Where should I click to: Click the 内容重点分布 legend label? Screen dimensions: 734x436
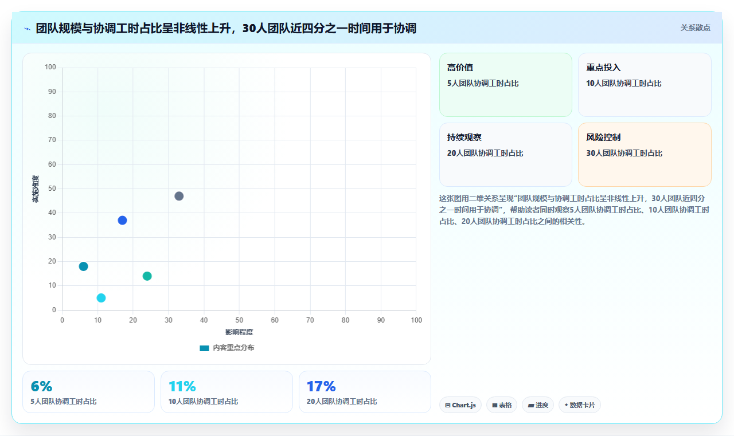point(233,348)
